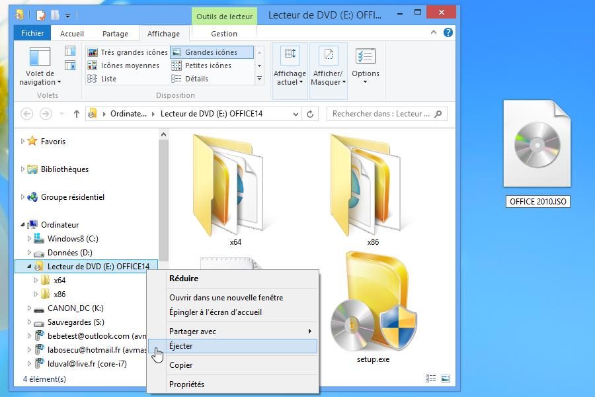Click the refresh icon in address bar
Viewport: 595px width, 397px height.
[310, 114]
